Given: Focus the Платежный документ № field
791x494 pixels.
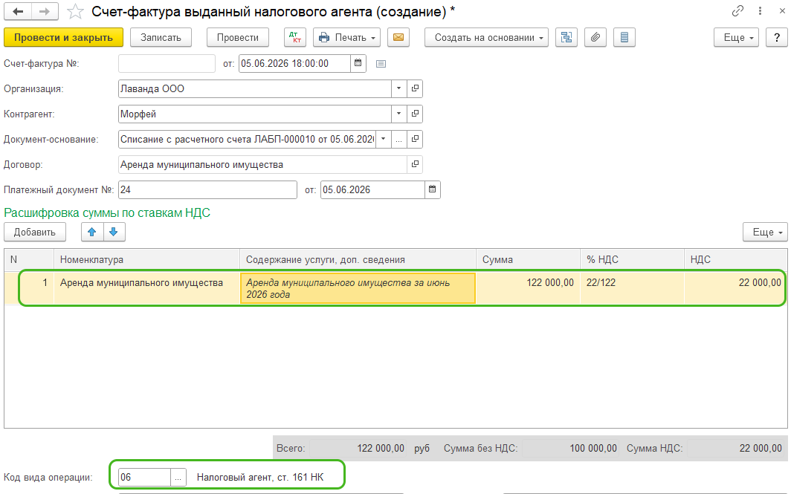Looking at the screenshot, I should pyautogui.click(x=208, y=189).
